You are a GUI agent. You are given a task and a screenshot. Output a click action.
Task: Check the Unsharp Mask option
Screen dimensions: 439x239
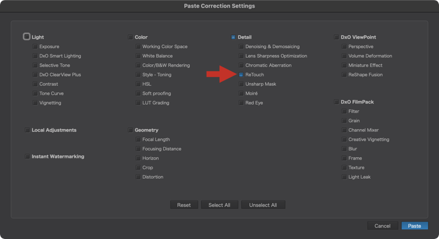click(241, 84)
